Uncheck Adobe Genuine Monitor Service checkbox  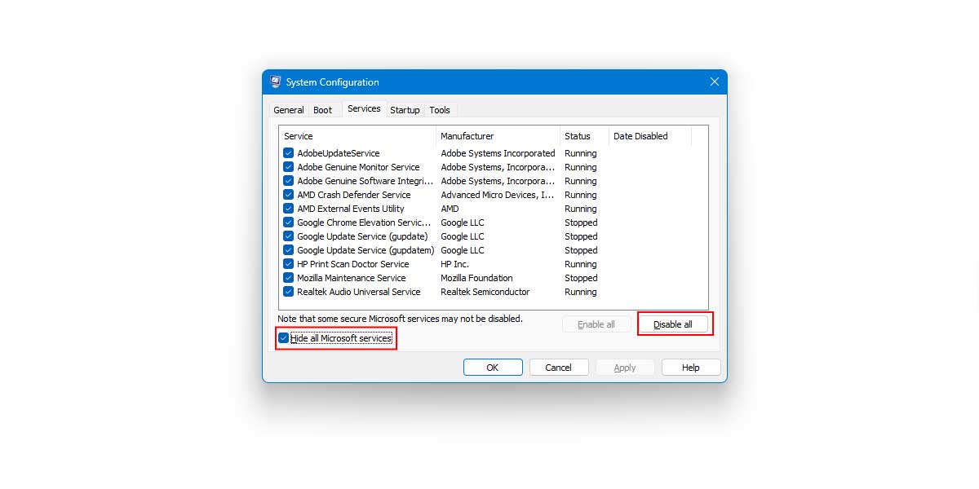(x=288, y=167)
